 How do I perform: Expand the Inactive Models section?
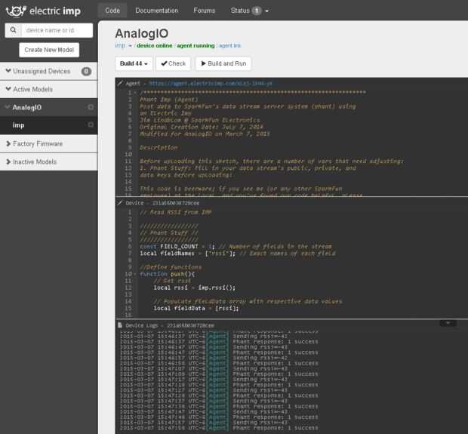pyautogui.click(x=35, y=162)
